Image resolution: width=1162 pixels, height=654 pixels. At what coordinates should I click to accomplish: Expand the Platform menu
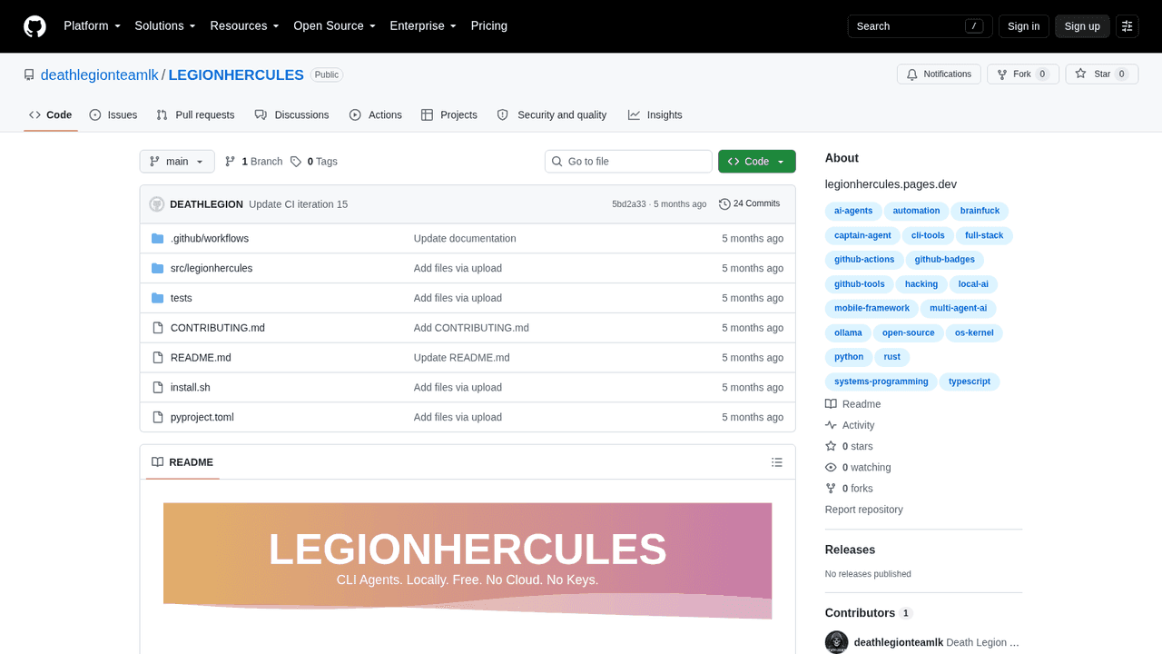click(92, 26)
